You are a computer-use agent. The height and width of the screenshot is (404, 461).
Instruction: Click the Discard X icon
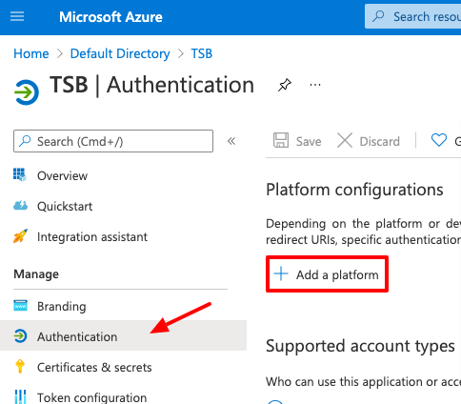point(345,140)
